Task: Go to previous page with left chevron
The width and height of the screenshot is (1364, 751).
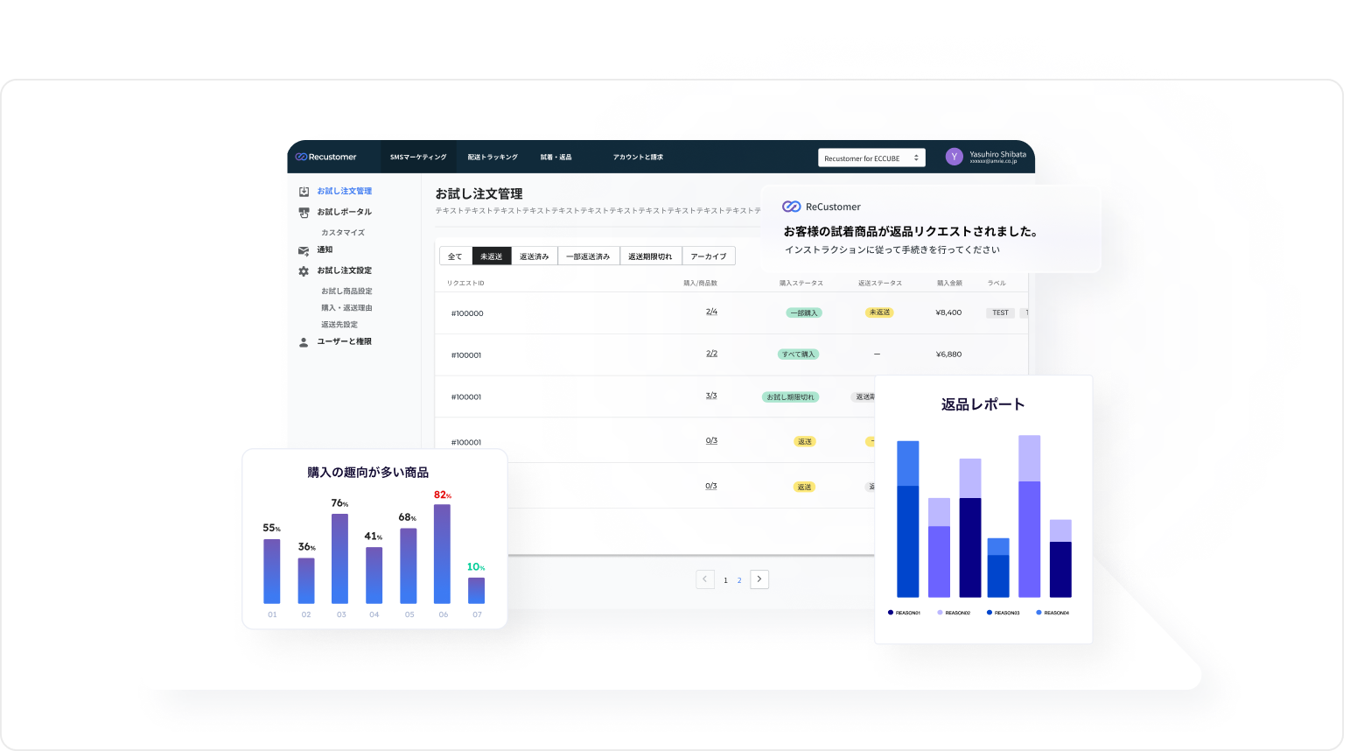Action: (705, 579)
